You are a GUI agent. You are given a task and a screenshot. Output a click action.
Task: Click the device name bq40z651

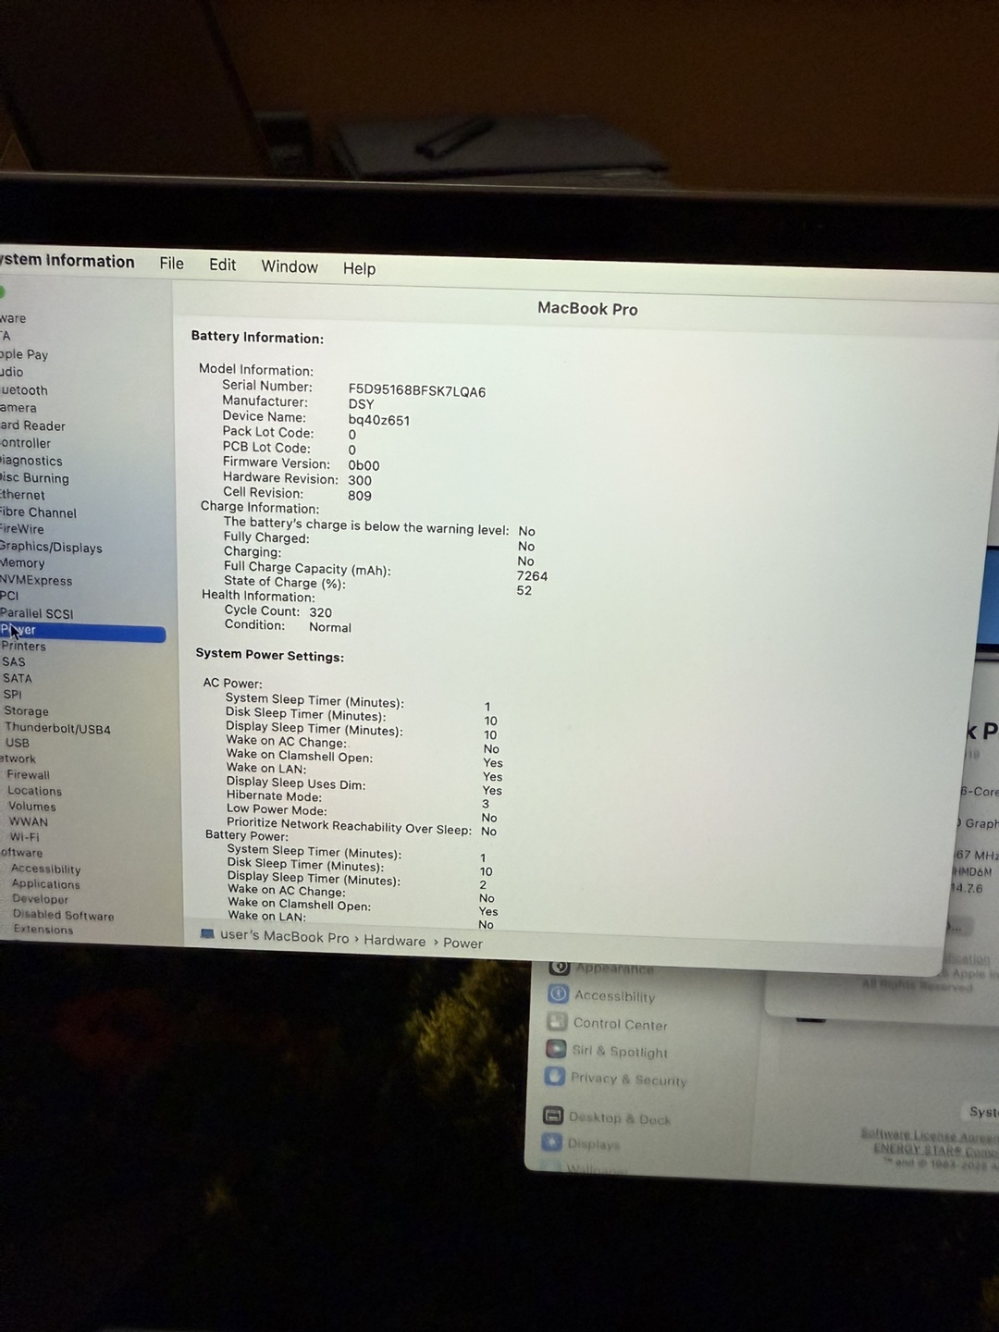click(378, 420)
